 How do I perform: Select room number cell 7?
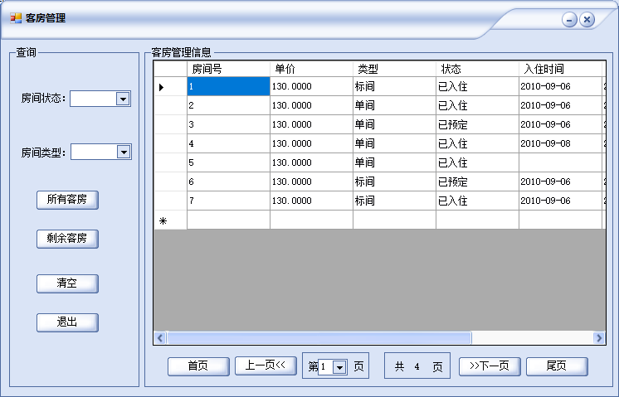[228, 201]
